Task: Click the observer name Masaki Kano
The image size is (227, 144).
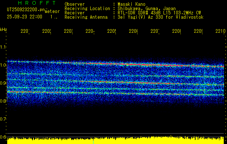Action: coord(131,4)
